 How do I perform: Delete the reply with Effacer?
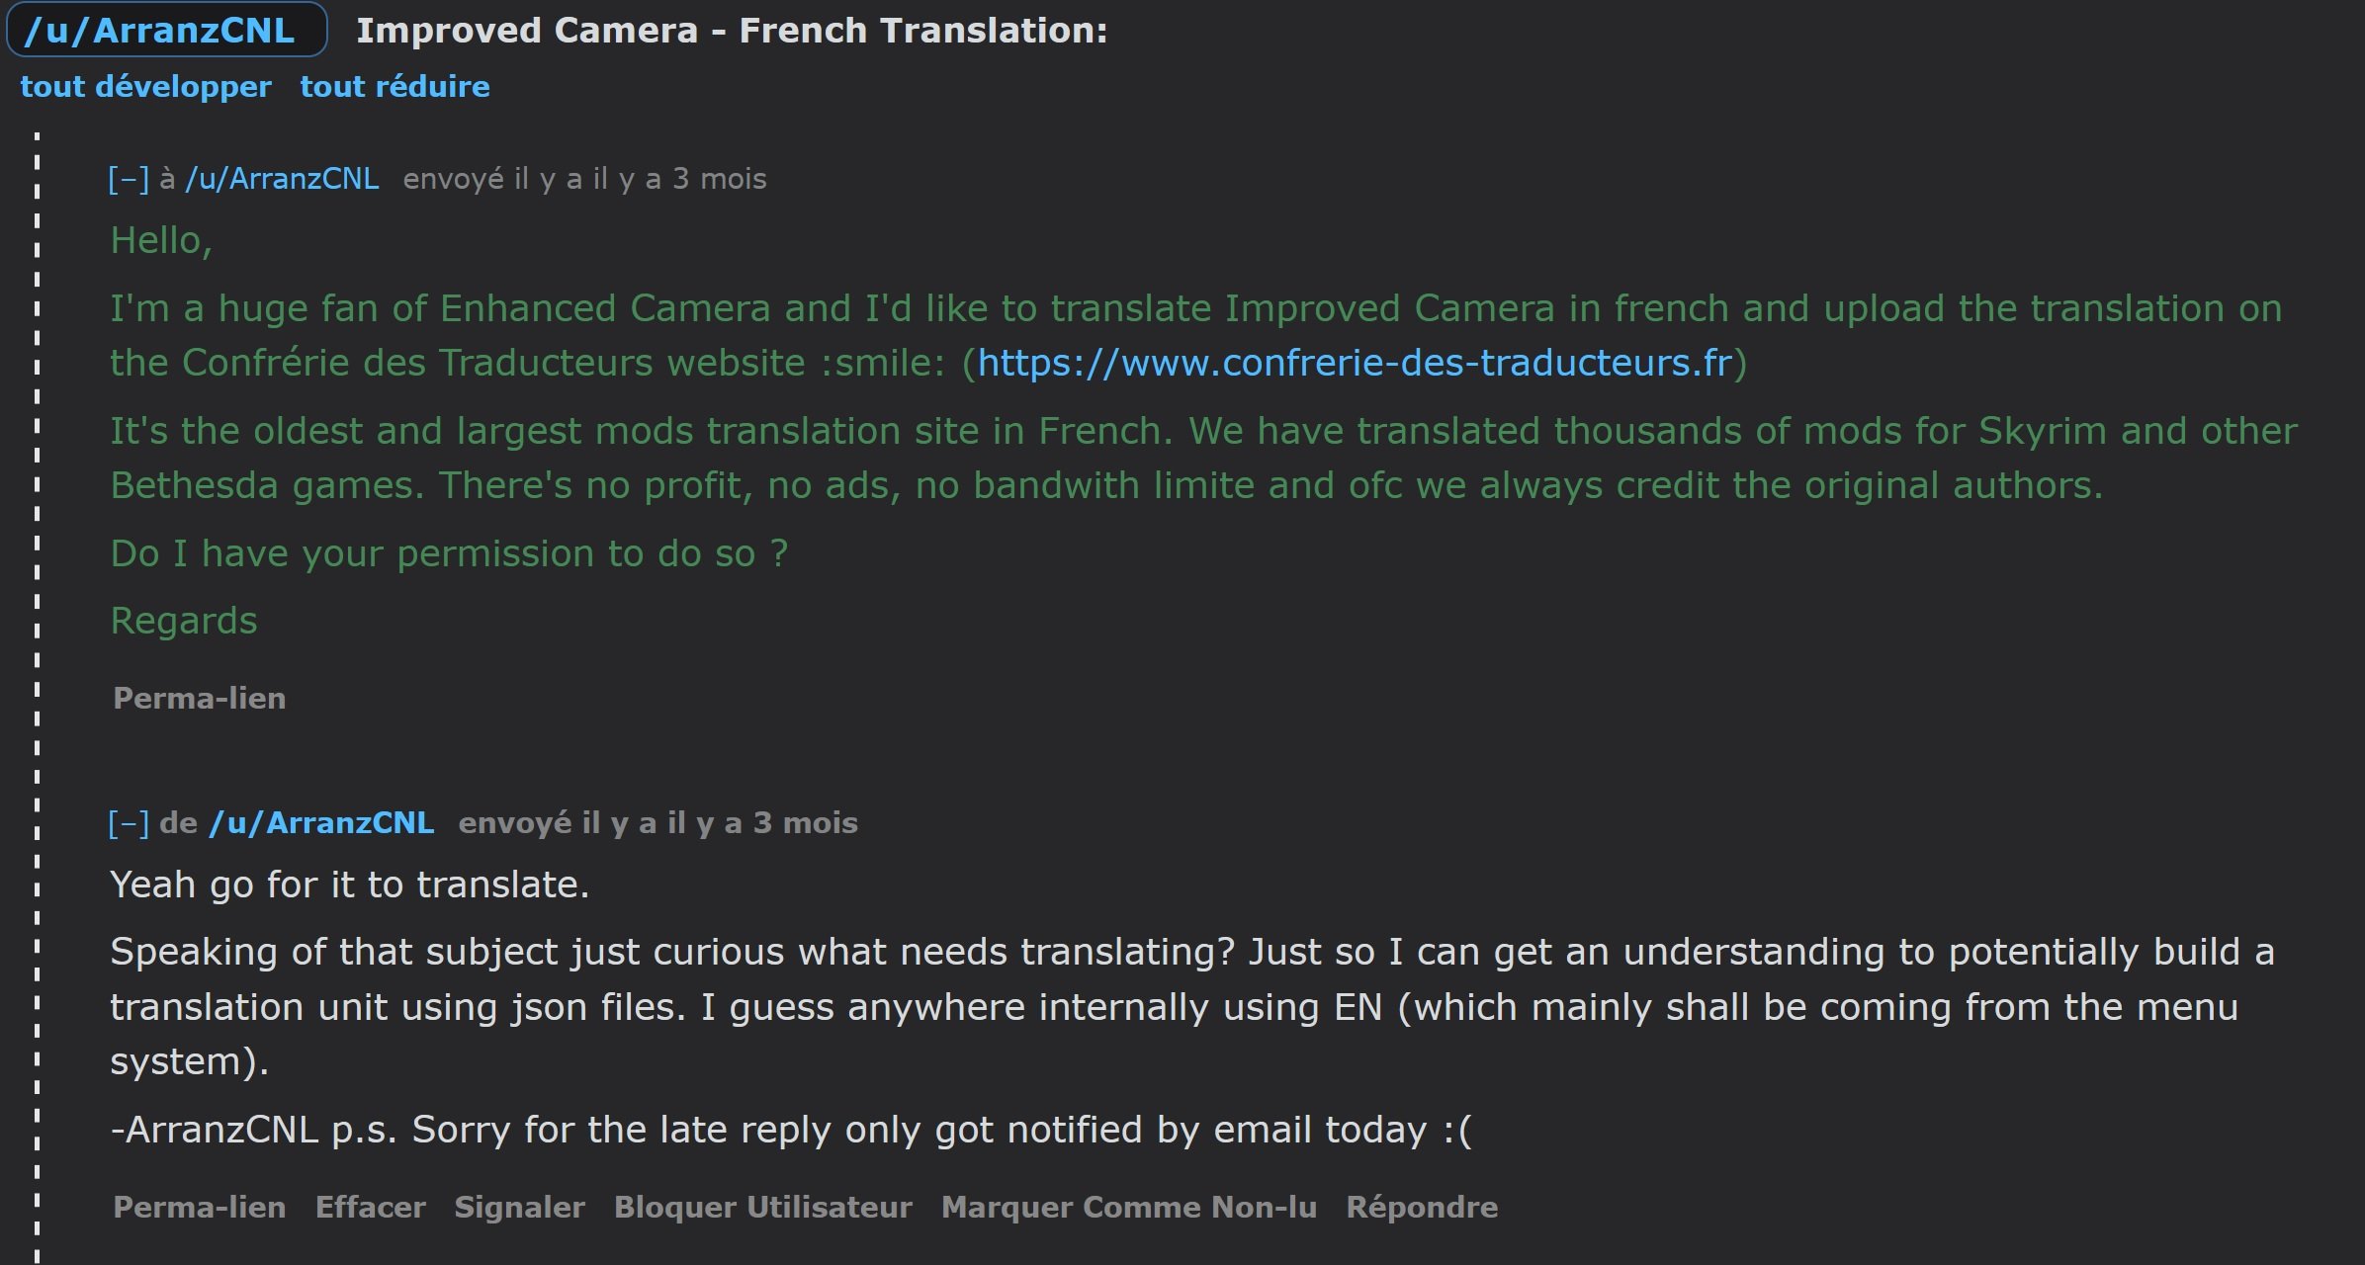[x=371, y=1208]
